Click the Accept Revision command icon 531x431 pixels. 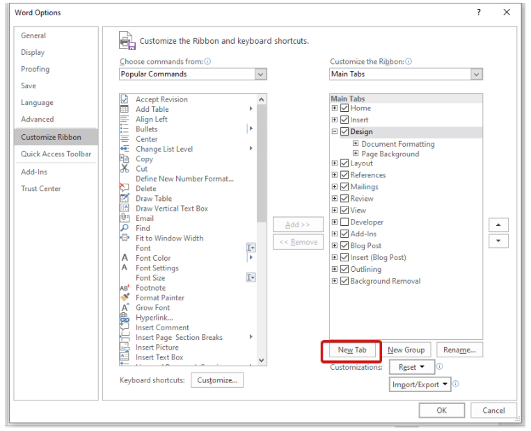click(125, 99)
